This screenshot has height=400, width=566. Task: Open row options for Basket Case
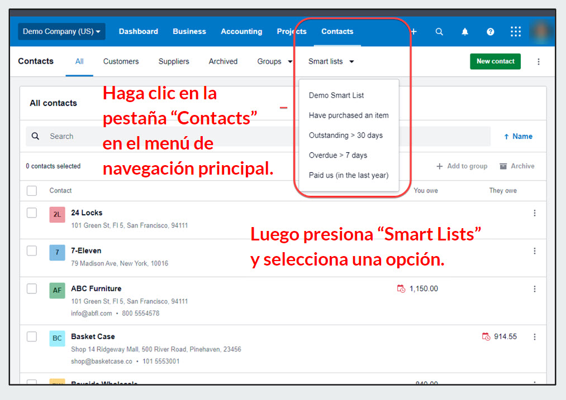[535, 337]
